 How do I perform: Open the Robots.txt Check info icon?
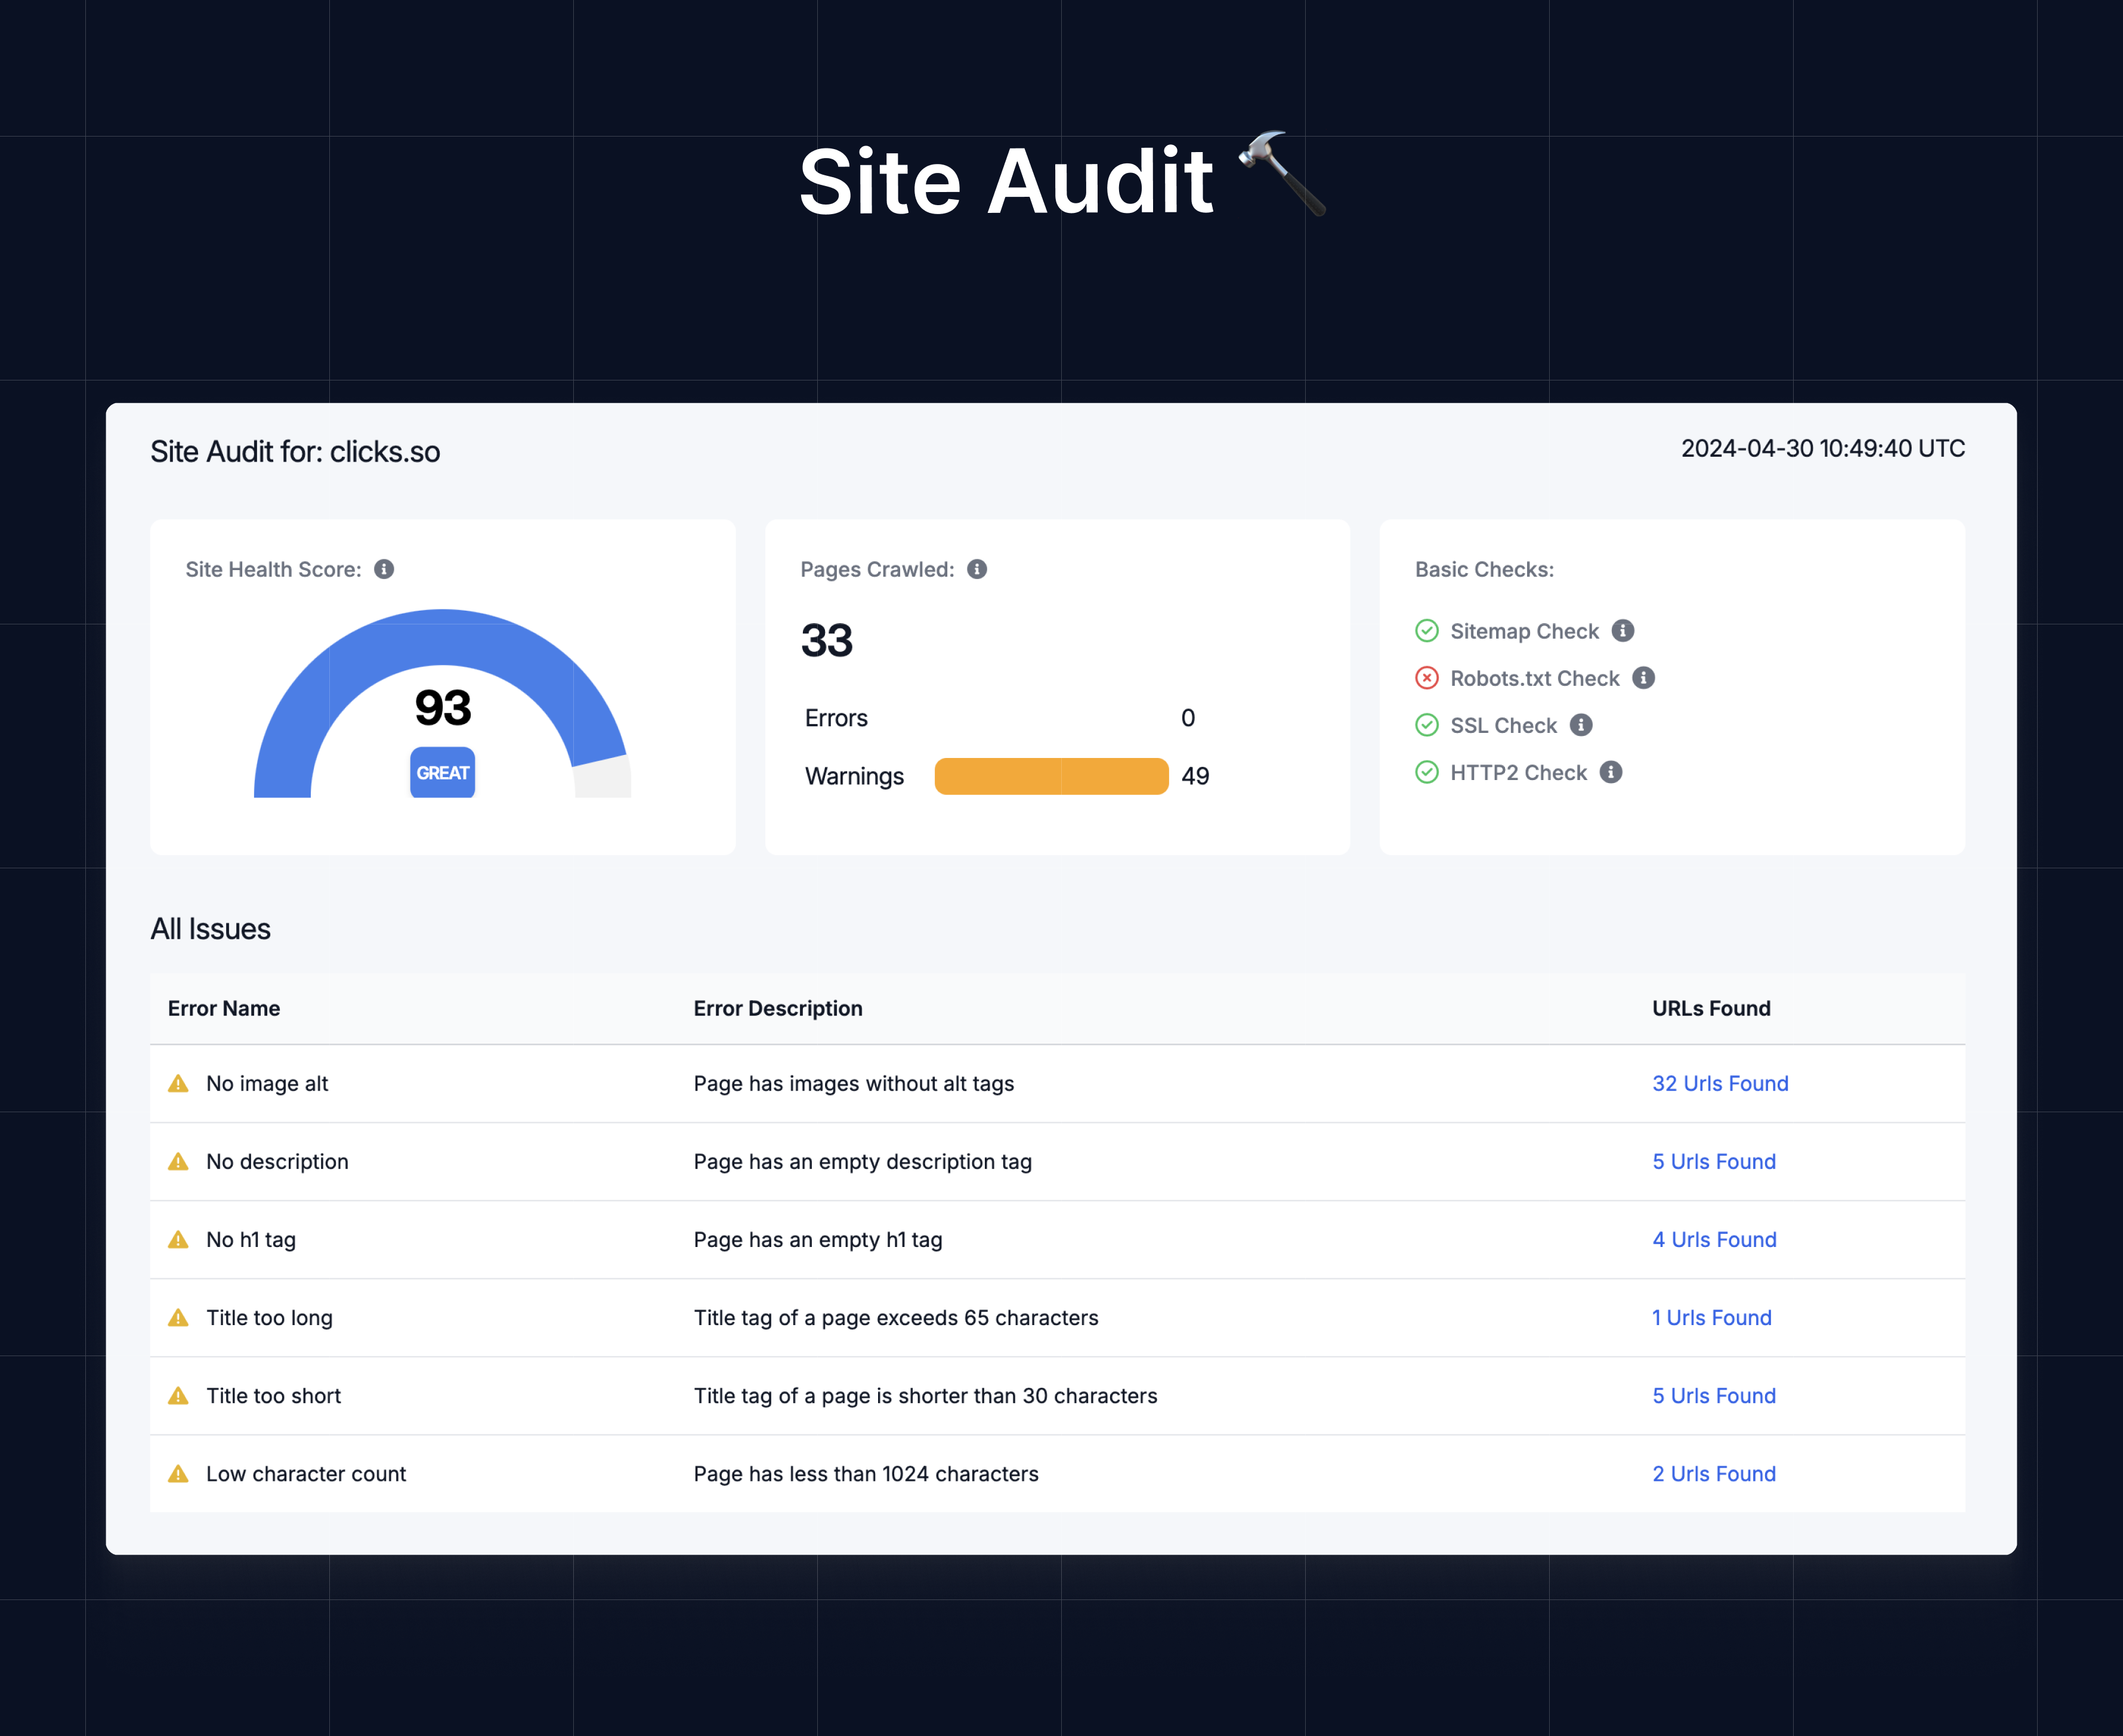[1644, 678]
